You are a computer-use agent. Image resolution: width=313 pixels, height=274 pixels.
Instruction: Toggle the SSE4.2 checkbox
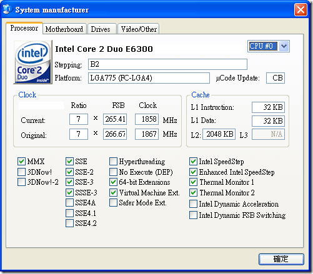coord(69,223)
